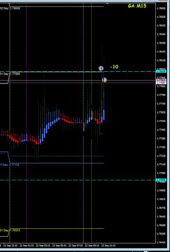Select the yellow -10 text label
170x252 pixels.
[114, 67]
